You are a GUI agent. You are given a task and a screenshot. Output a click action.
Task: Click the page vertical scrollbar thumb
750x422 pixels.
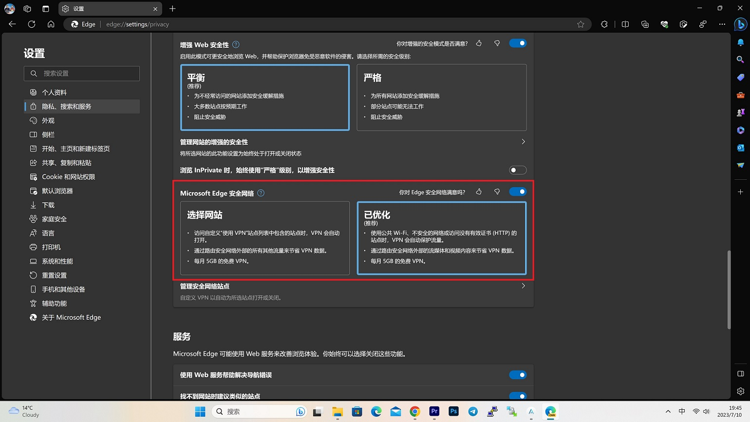tap(729, 289)
